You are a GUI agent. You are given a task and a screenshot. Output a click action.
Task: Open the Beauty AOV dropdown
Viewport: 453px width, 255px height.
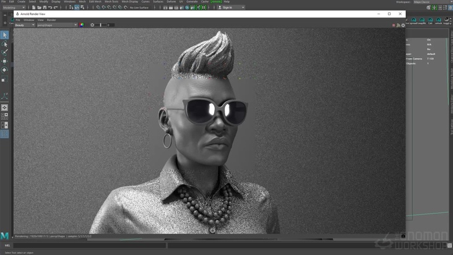[25, 25]
